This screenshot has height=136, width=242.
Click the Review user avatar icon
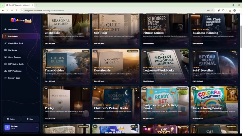click(7, 127)
